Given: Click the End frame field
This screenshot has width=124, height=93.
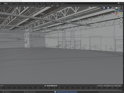Looking at the screenshot, I should pos(118,86).
